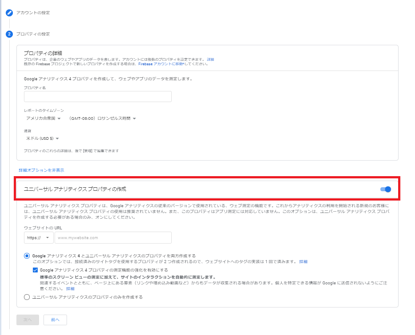Open the https:// protocol dropdown
Screen dimensions: 415x335
[39, 238]
